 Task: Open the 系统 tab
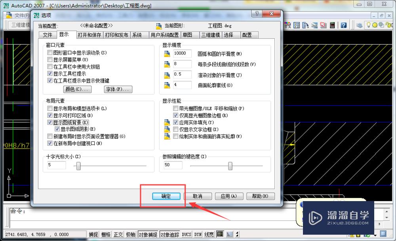click(139, 35)
